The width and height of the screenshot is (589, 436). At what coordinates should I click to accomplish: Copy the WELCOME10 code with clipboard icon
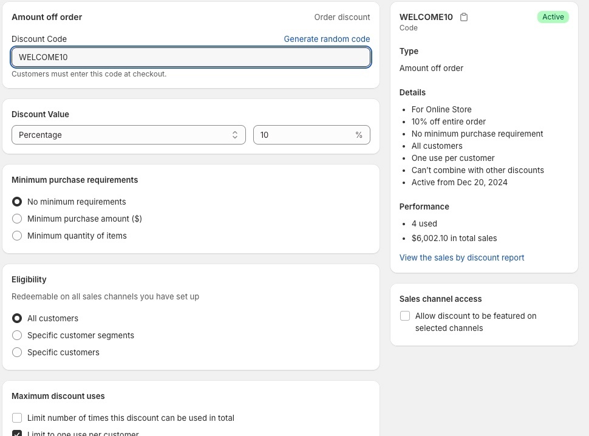(464, 17)
